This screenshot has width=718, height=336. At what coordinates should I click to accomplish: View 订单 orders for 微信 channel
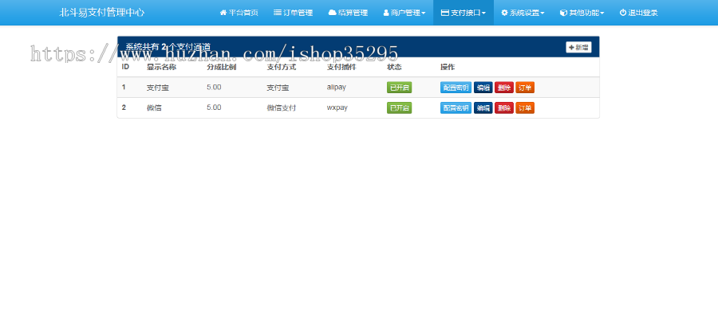(x=524, y=107)
